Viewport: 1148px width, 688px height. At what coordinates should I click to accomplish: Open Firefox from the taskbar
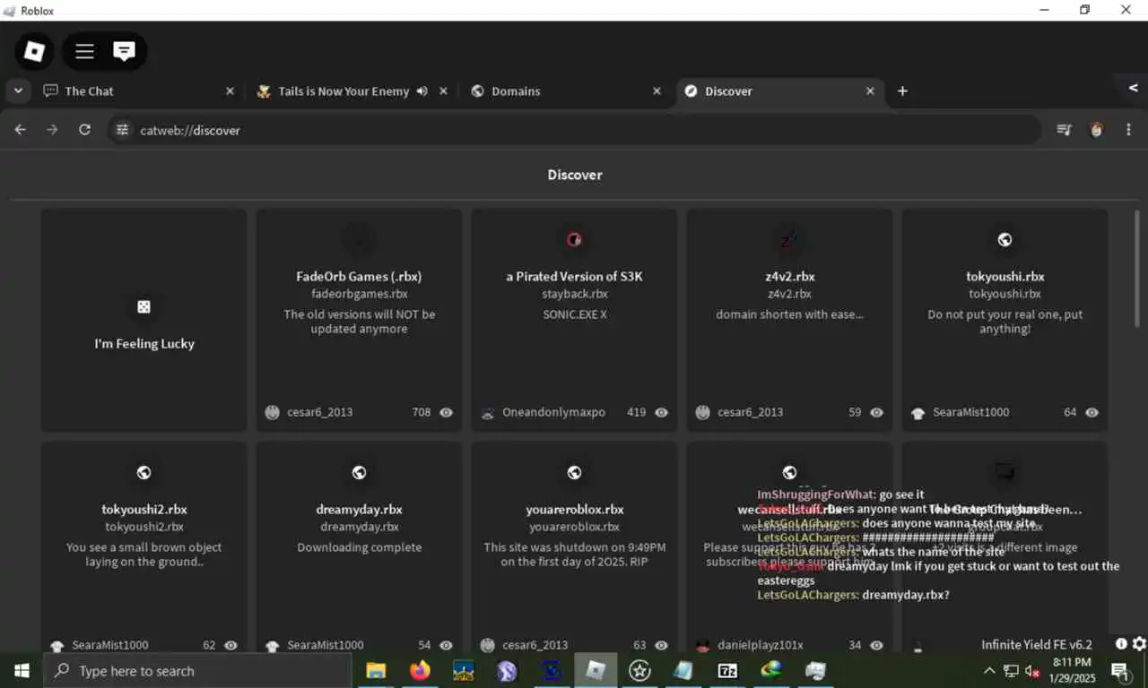point(420,670)
